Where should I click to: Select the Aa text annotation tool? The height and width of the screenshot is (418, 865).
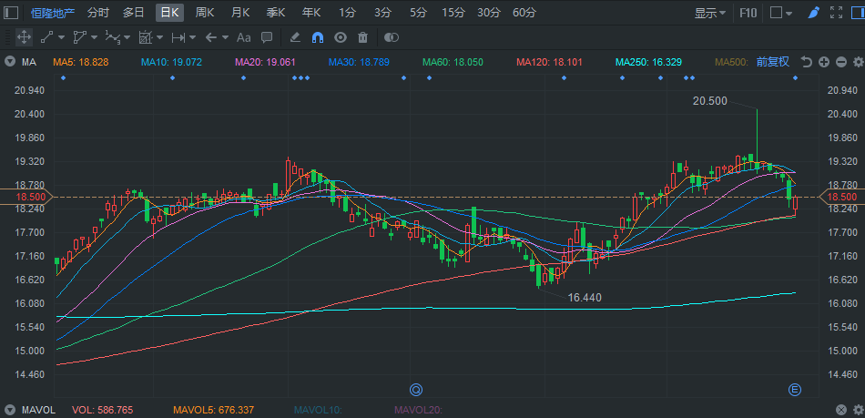[x=243, y=37]
